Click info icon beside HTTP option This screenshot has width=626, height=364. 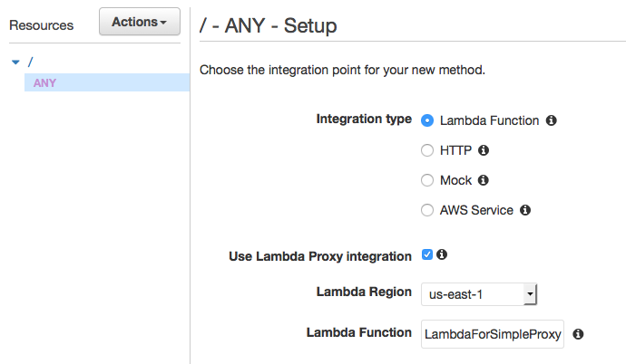point(484,150)
